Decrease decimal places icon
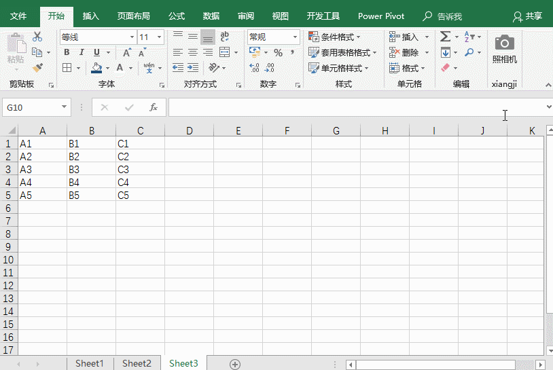Image resolution: width=553 pixels, height=370 pixels. [x=269, y=68]
